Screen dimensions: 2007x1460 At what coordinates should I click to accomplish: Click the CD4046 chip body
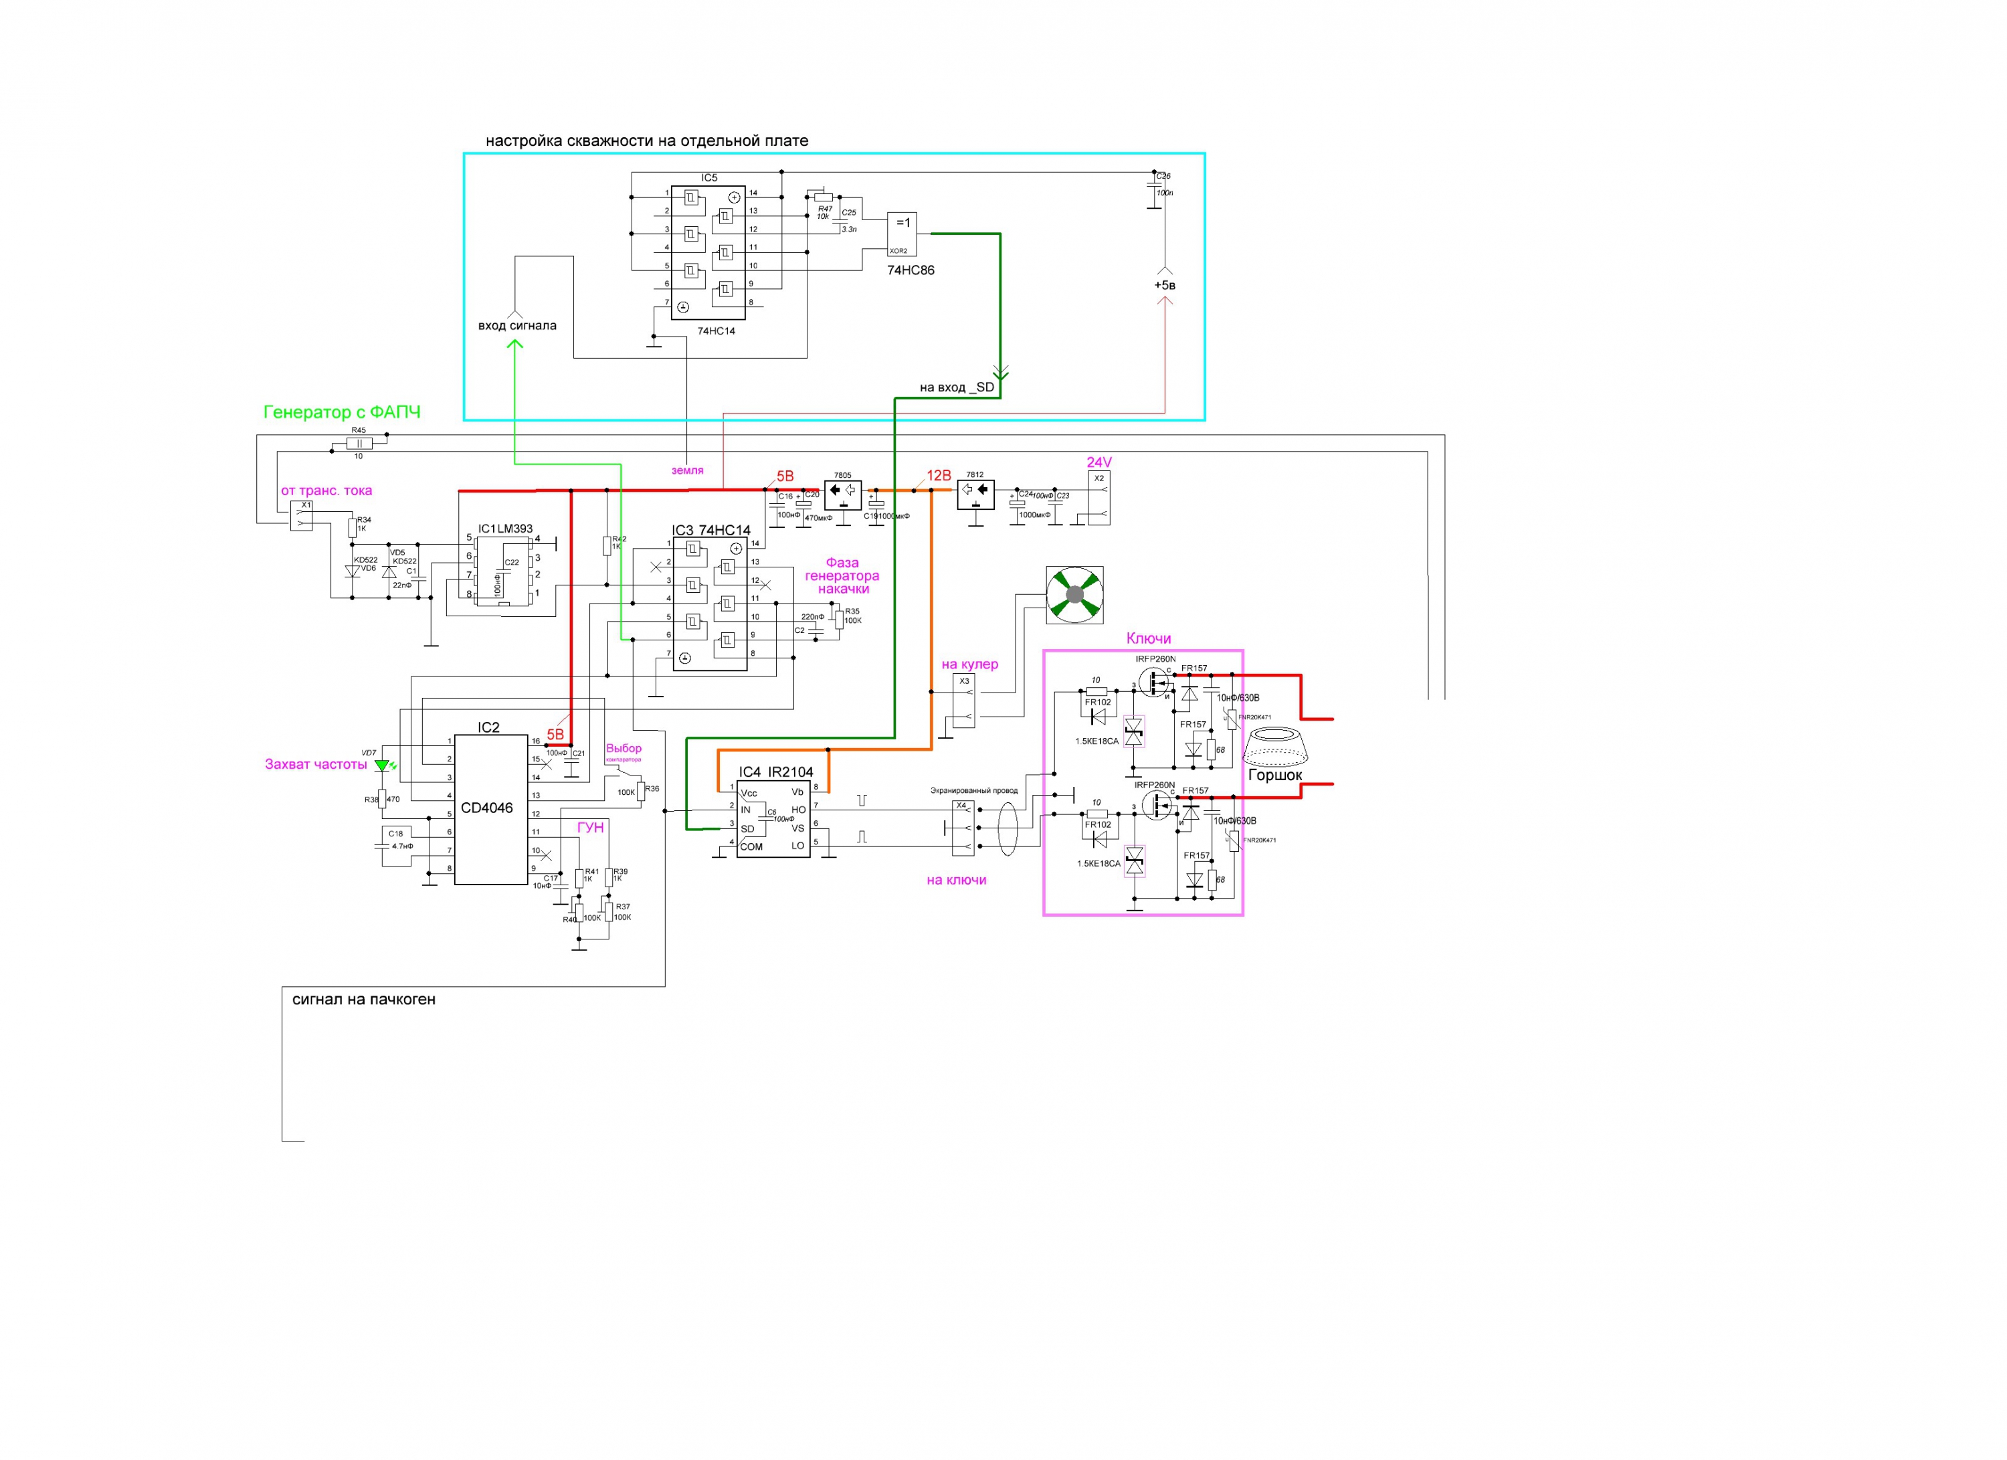[x=491, y=810]
